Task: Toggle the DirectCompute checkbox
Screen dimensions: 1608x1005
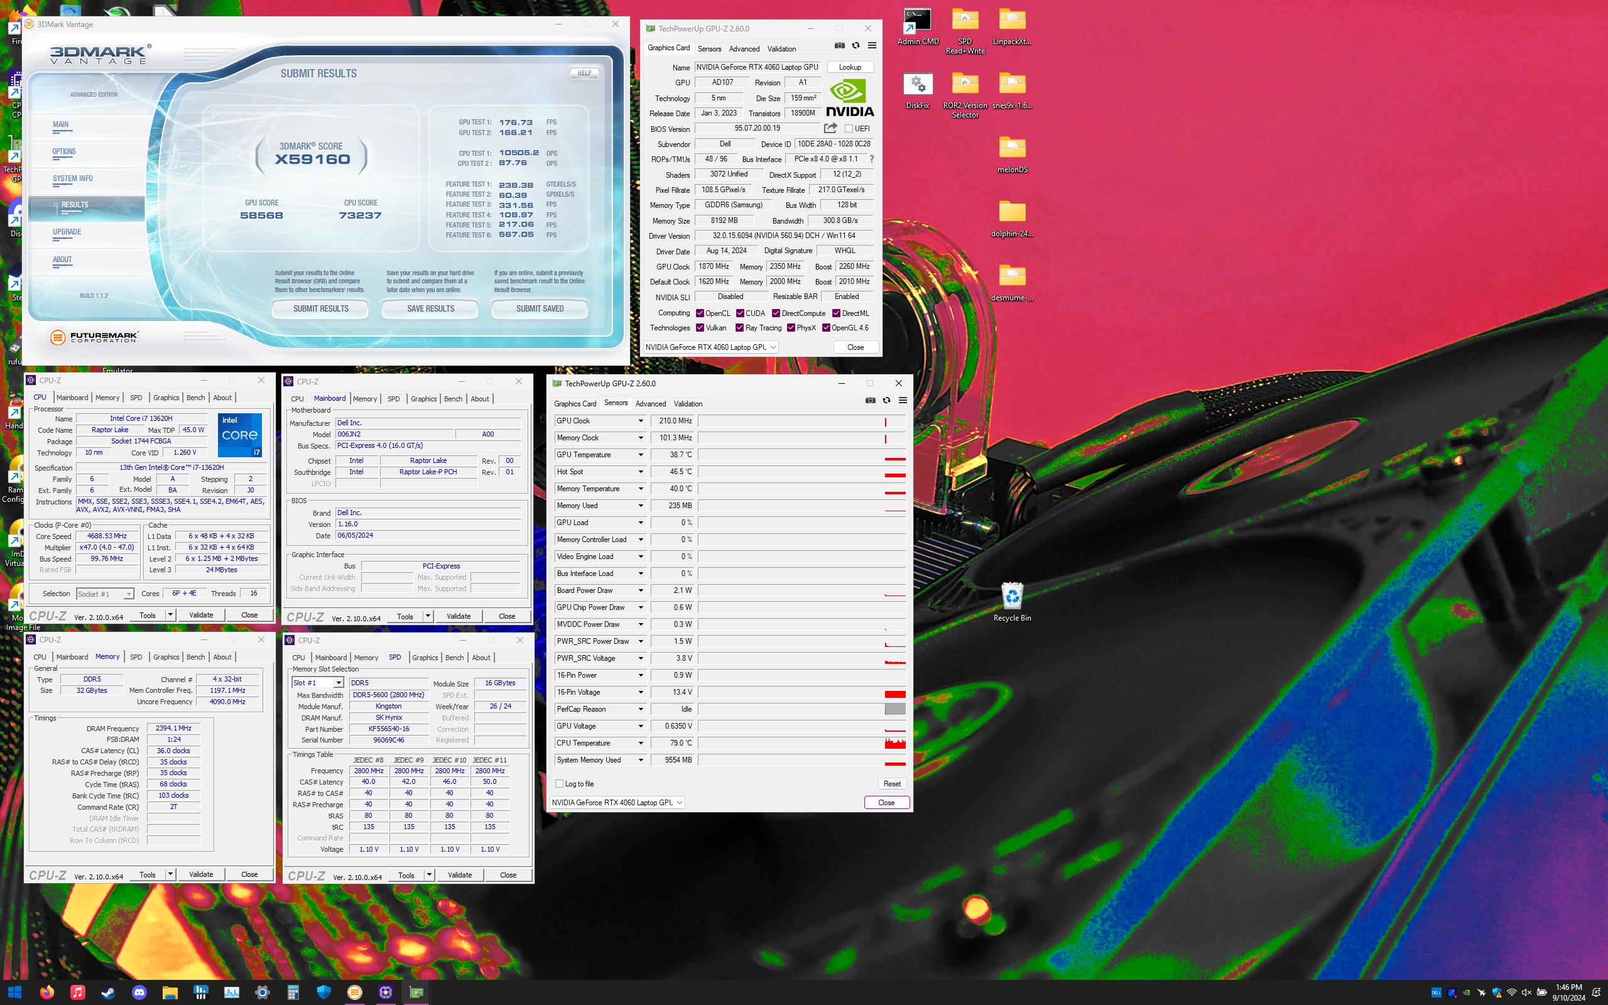Action: pos(776,313)
